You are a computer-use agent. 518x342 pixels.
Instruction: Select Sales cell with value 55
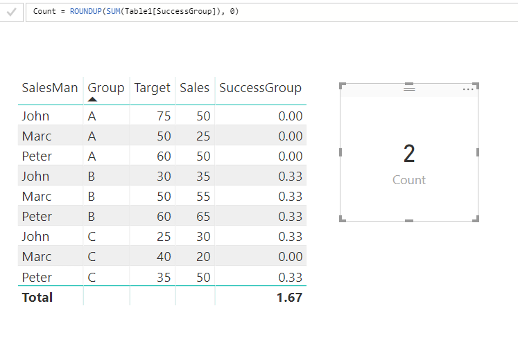203,197
